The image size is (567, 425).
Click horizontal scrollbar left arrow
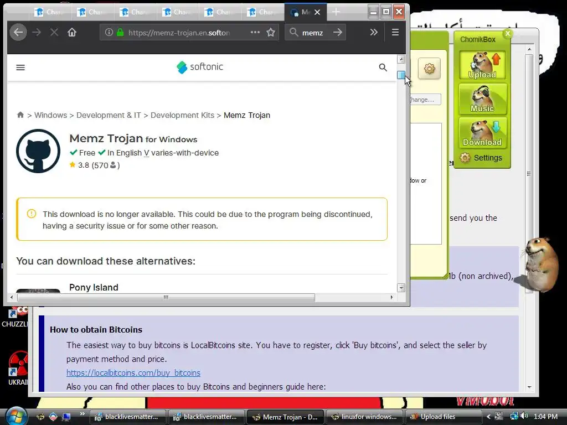[x=12, y=297]
